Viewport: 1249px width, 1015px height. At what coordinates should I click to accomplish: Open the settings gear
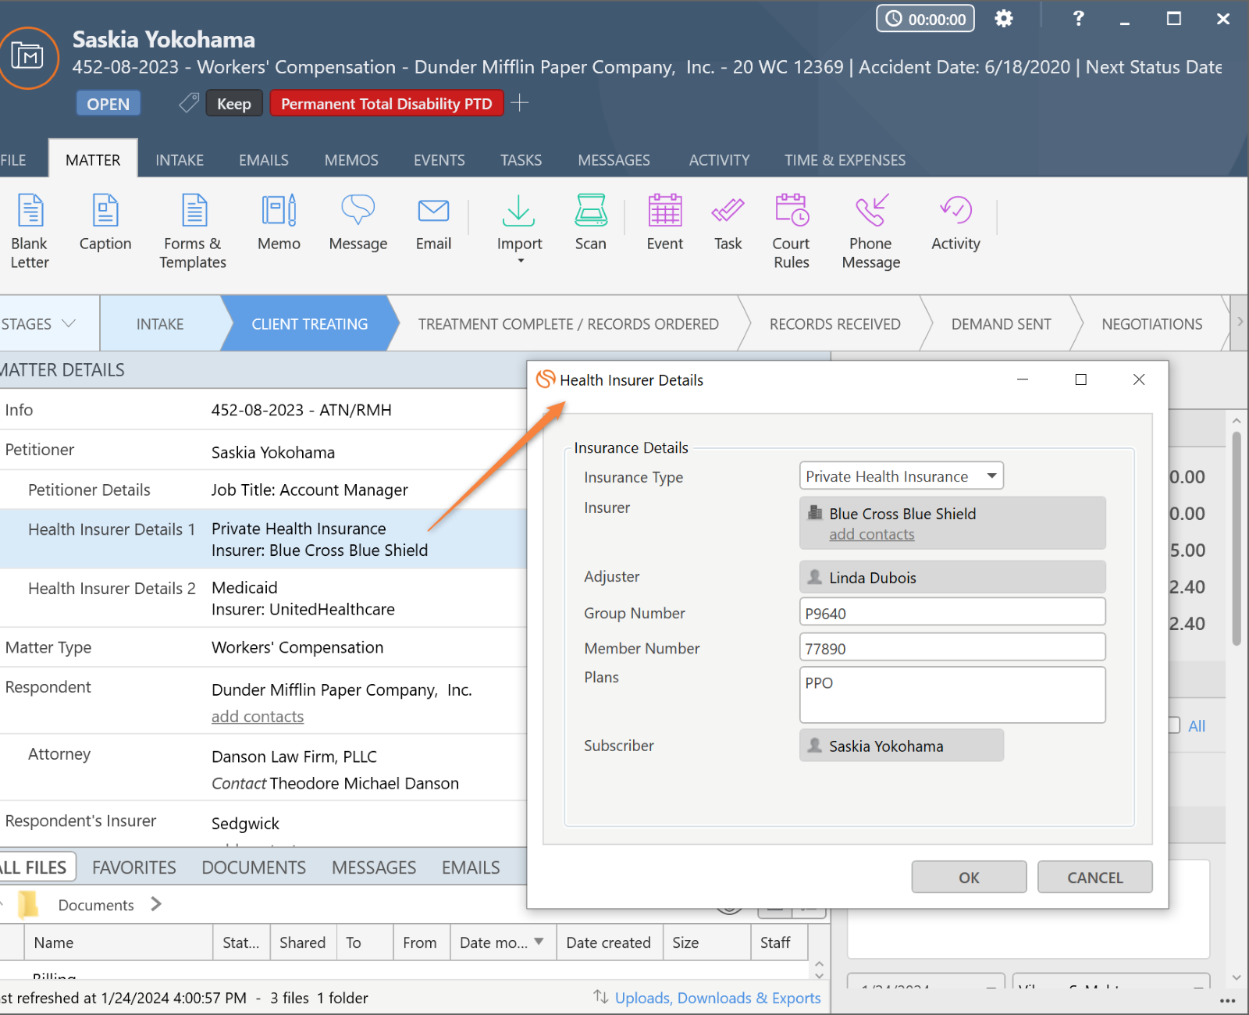(x=1004, y=19)
